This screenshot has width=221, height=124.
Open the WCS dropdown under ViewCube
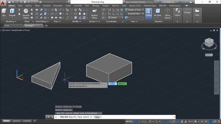click(x=209, y=55)
